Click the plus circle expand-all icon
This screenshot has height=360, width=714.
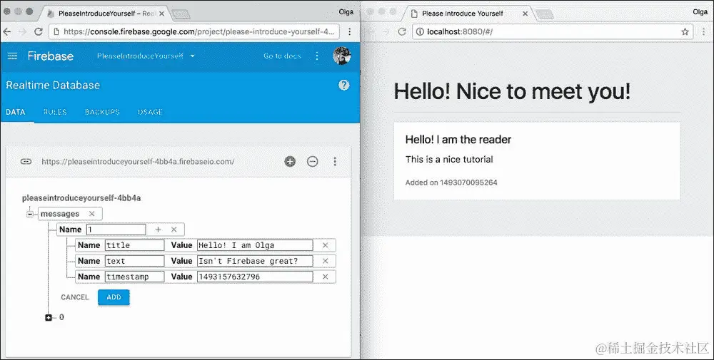coord(290,161)
